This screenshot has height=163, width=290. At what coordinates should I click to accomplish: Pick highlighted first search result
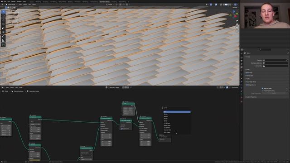pos(177,112)
